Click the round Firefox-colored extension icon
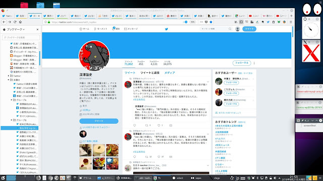The height and width of the screenshot is (181, 323). pyautogui.click(x=284, y=22)
